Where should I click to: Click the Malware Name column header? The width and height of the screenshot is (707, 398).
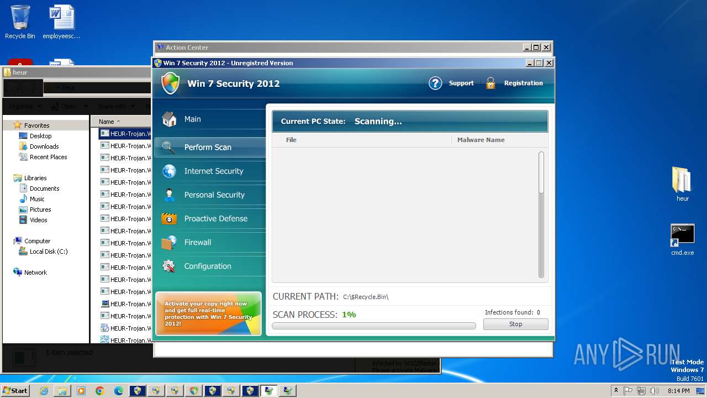pyautogui.click(x=481, y=140)
